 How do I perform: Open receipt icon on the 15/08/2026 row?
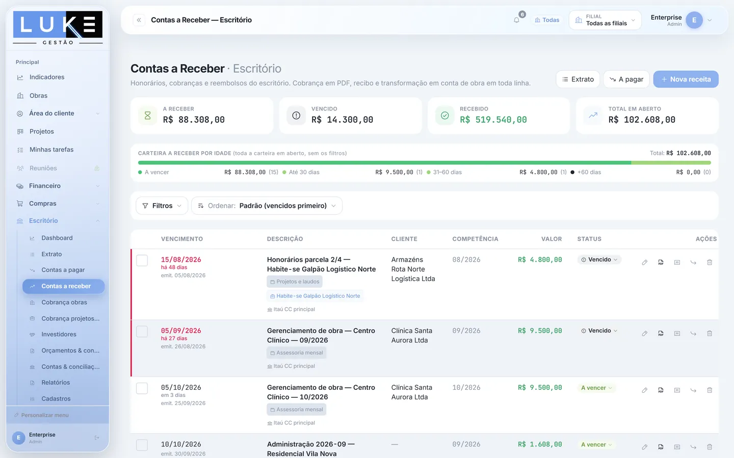(677, 263)
